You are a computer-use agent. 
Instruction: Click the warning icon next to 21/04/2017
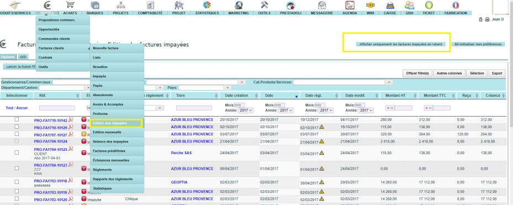(x=322, y=141)
